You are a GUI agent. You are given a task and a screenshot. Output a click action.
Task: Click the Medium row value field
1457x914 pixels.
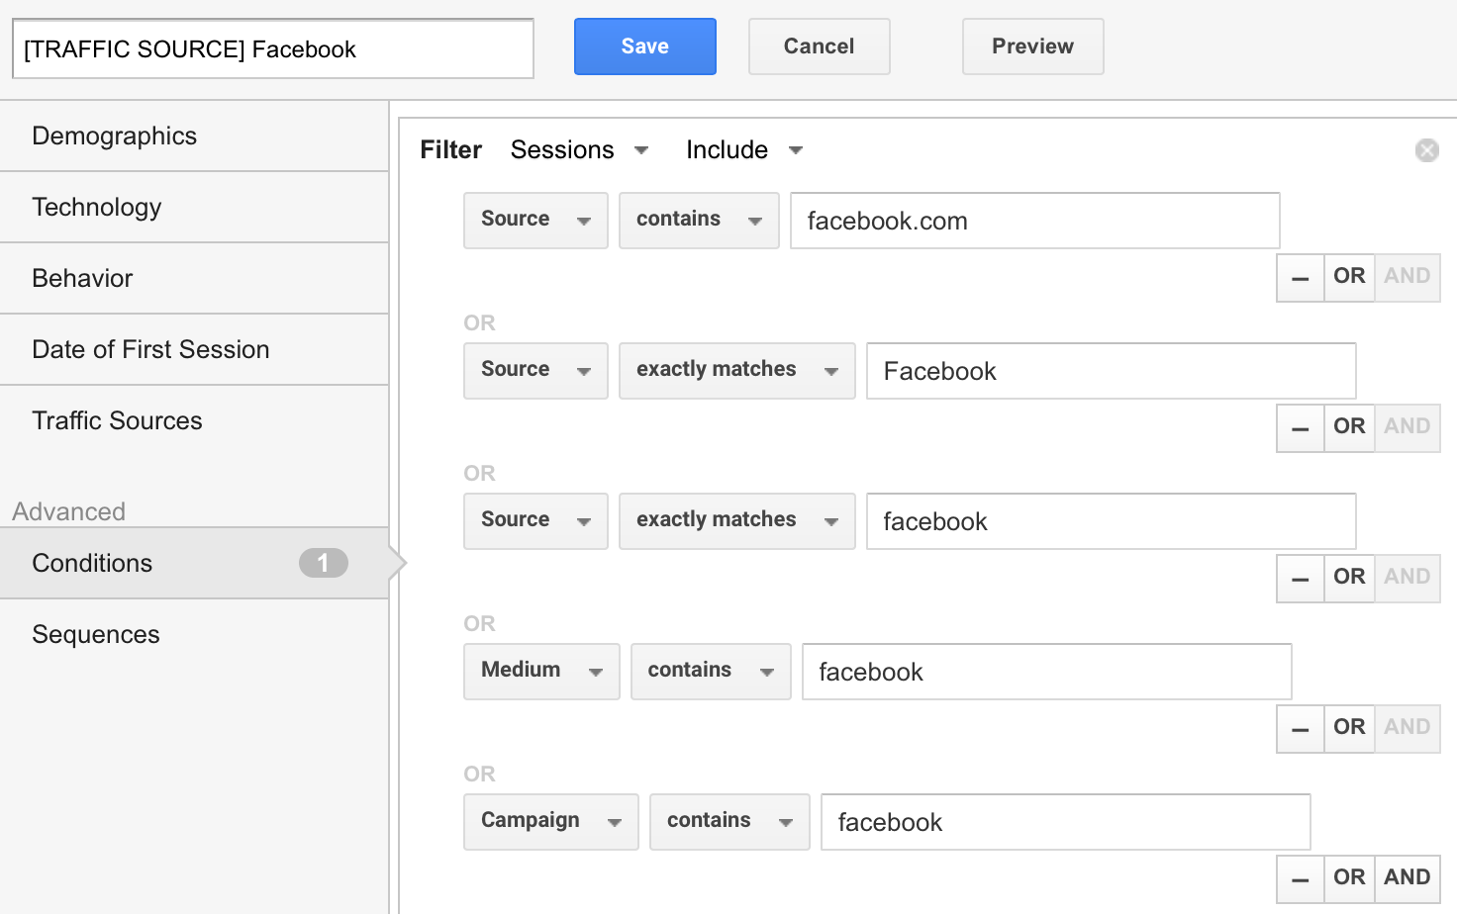click(1047, 672)
